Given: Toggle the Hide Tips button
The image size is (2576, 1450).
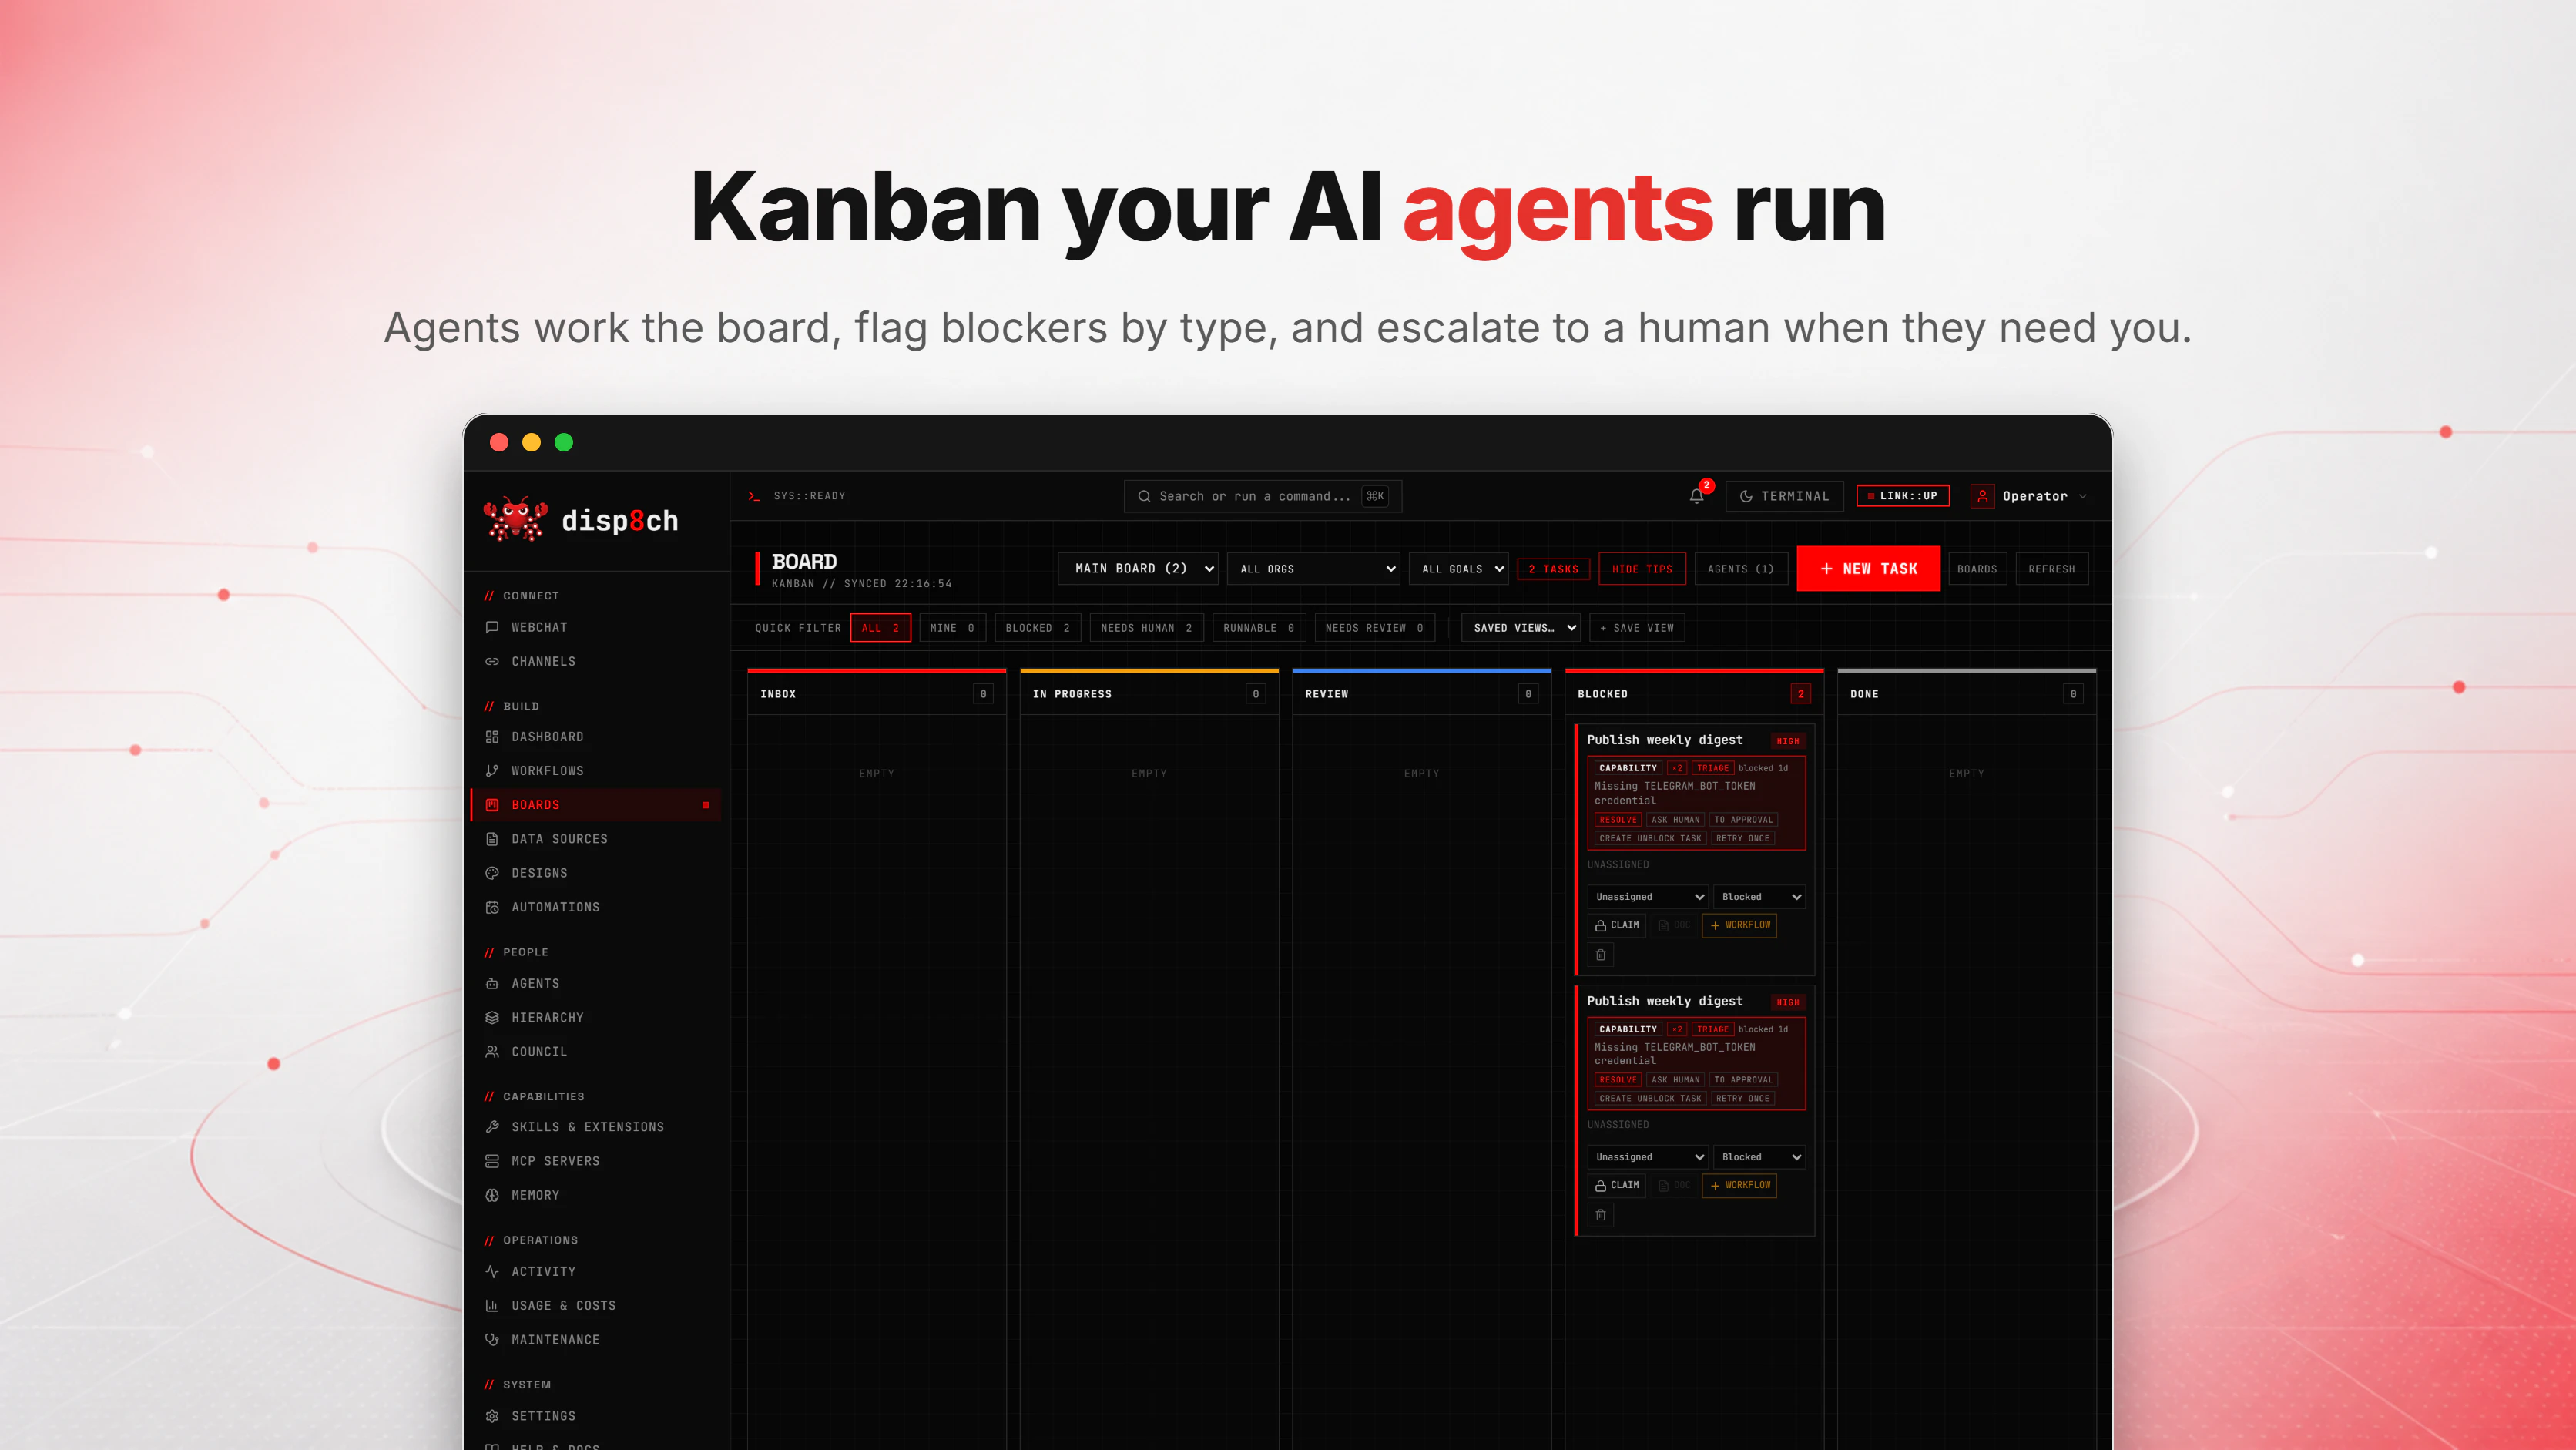Looking at the screenshot, I should [1642, 569].
